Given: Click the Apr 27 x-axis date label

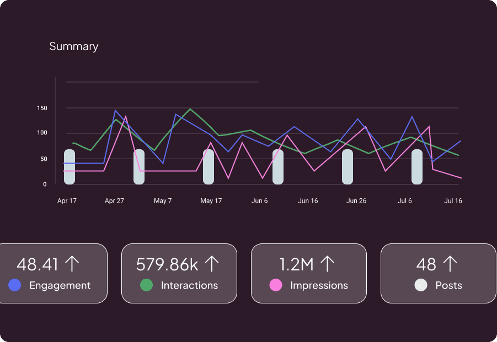Looking at the screenshot, I should (114, 201).
